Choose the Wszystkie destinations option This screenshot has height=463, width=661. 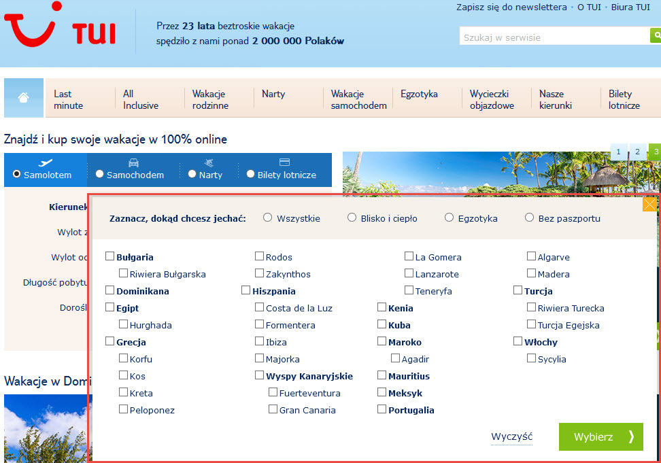click(267, 218)
